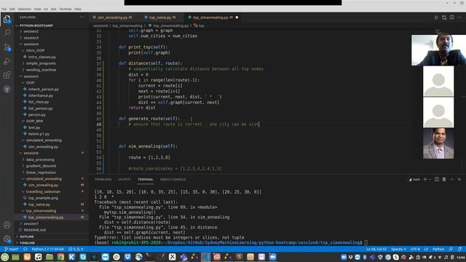Click Spaces: 4 indentation setting

pos(398,249)
